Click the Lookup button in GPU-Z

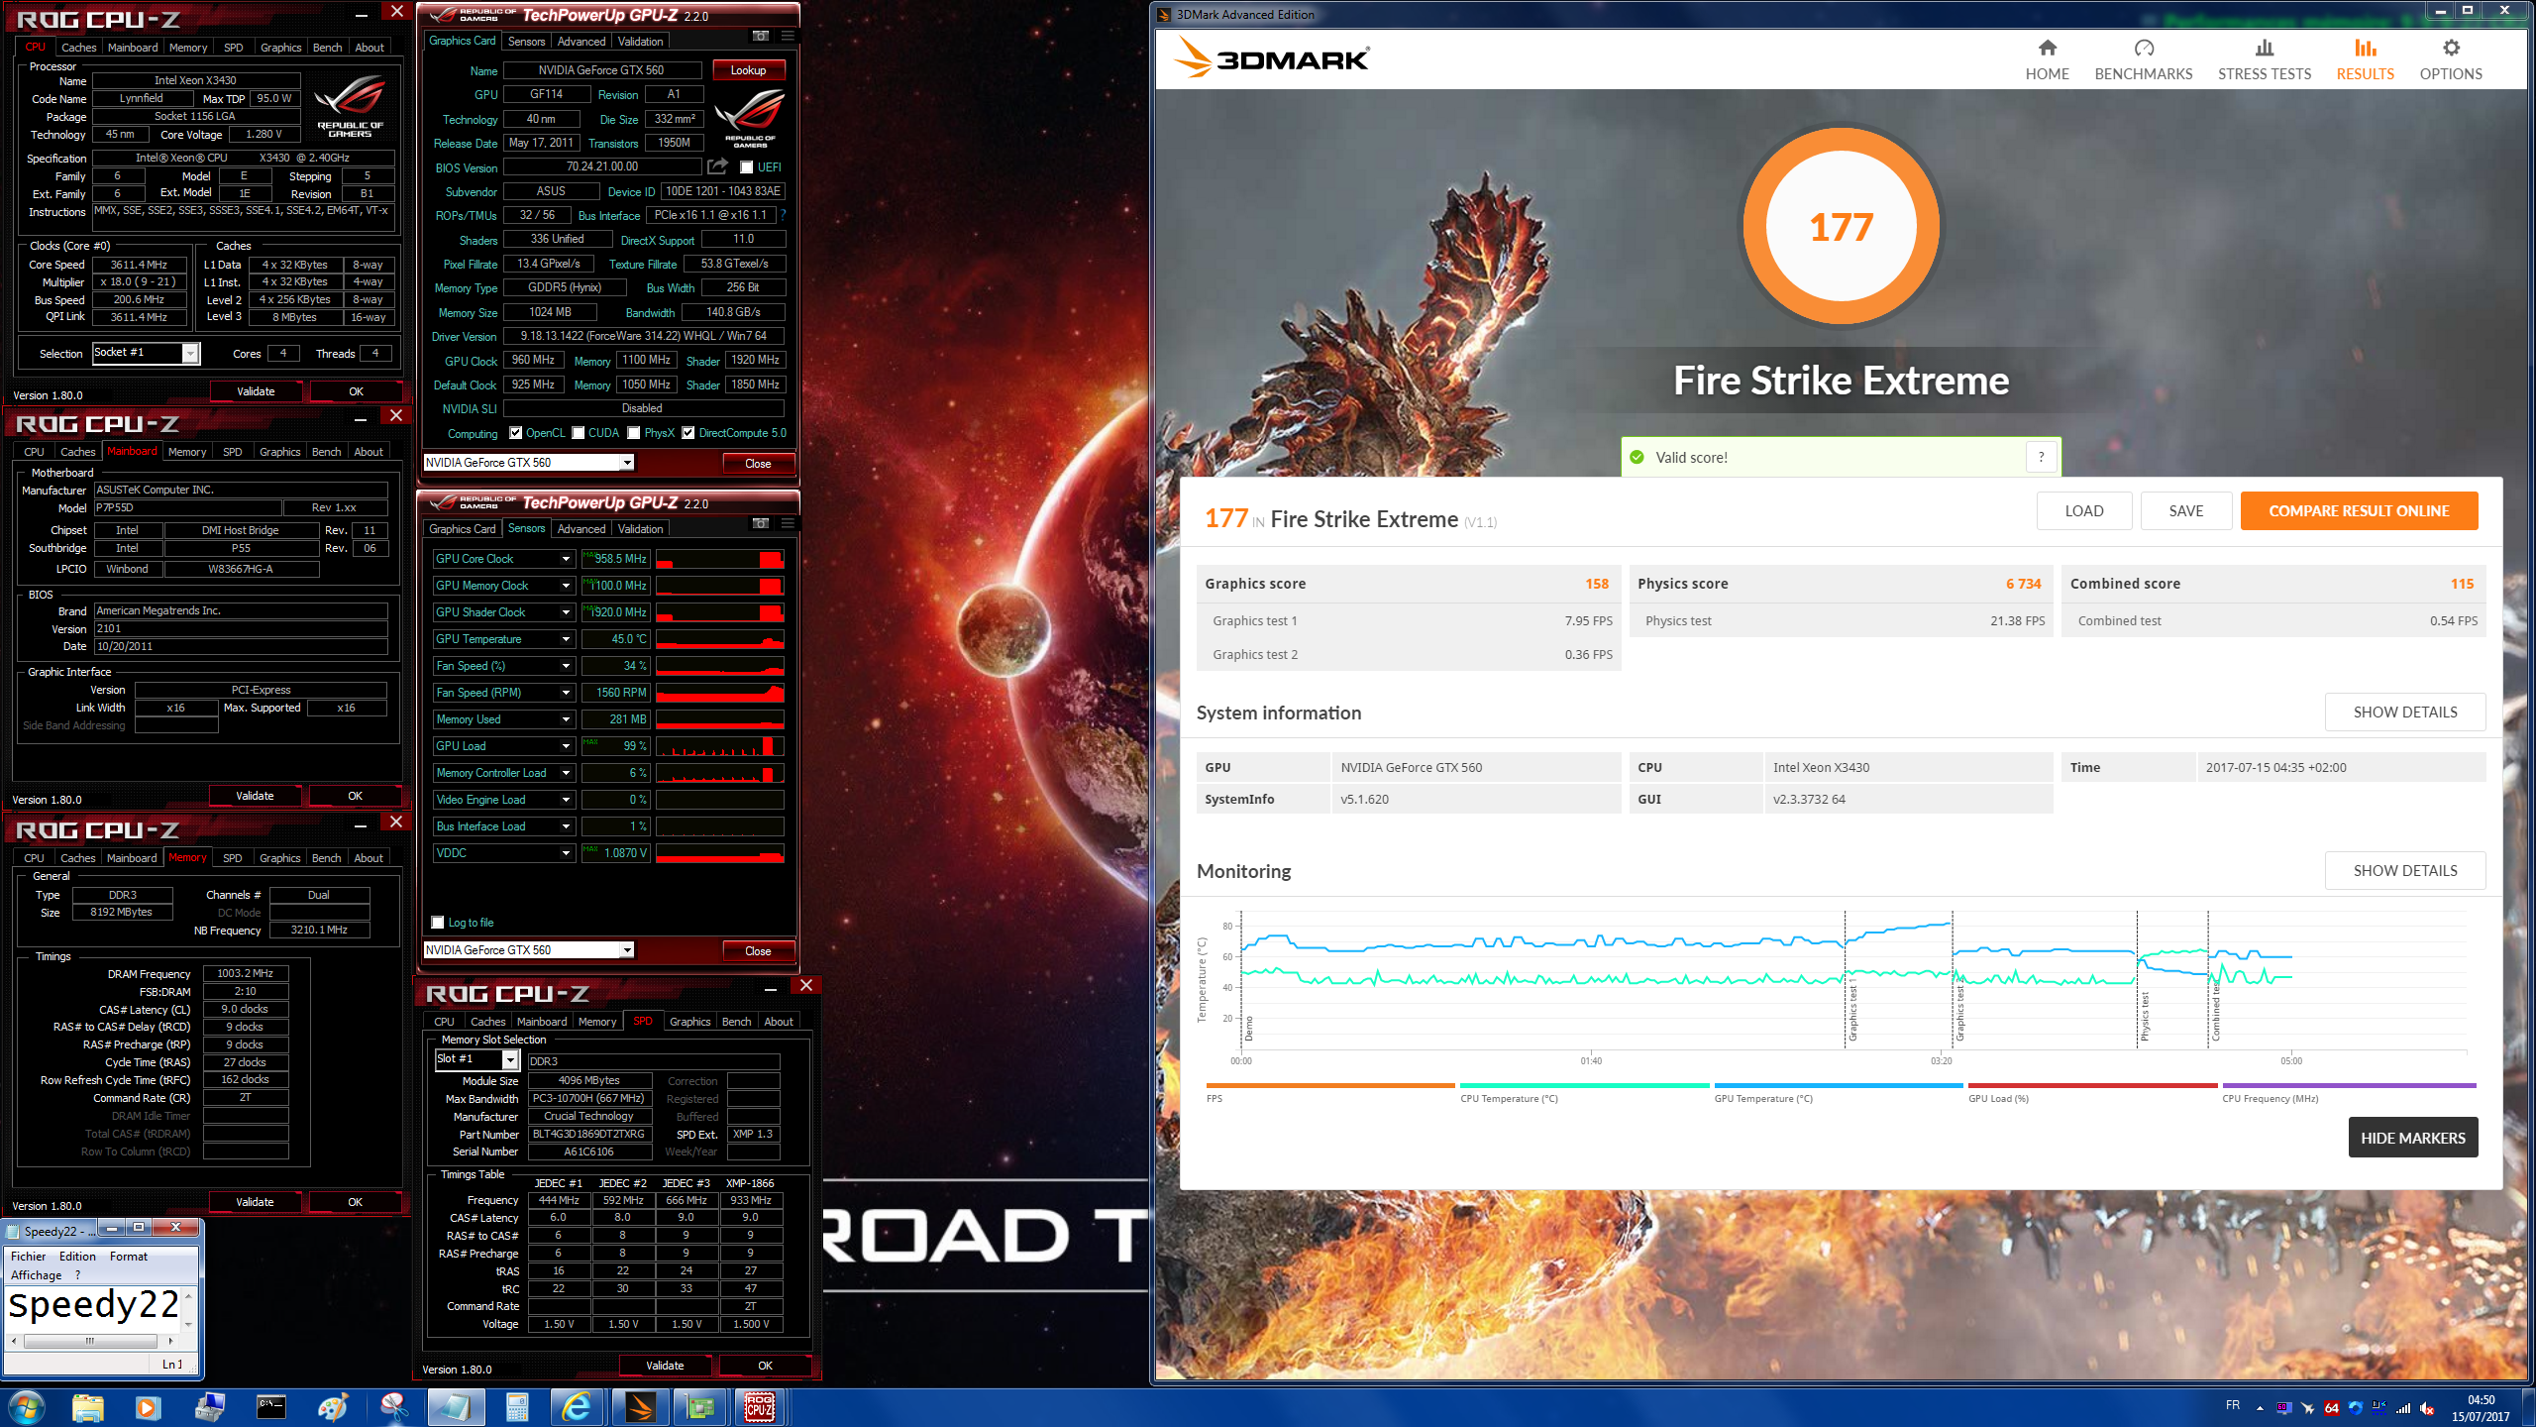tap(748, 70)
